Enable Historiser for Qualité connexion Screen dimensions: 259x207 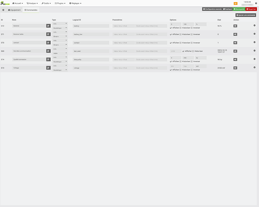(180, 61)
